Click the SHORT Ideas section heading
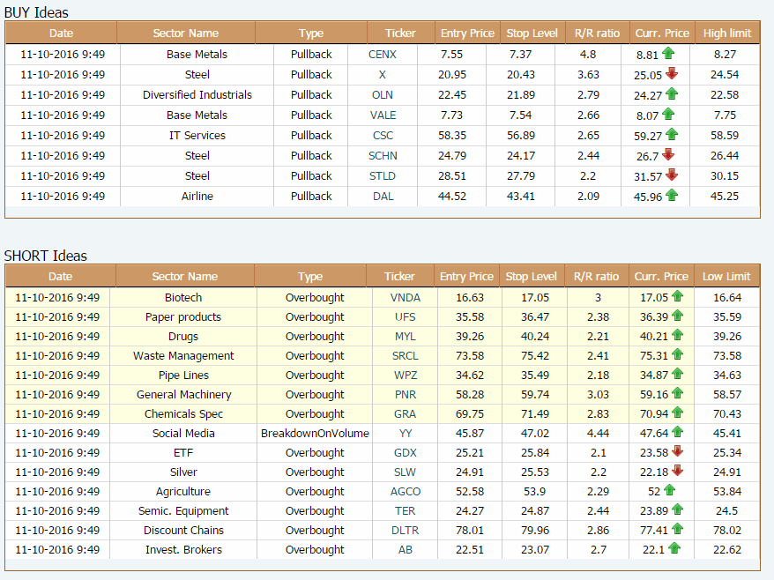Image resolution: width=774 pixels, height=580 pixels. click(x=46, y=256)
